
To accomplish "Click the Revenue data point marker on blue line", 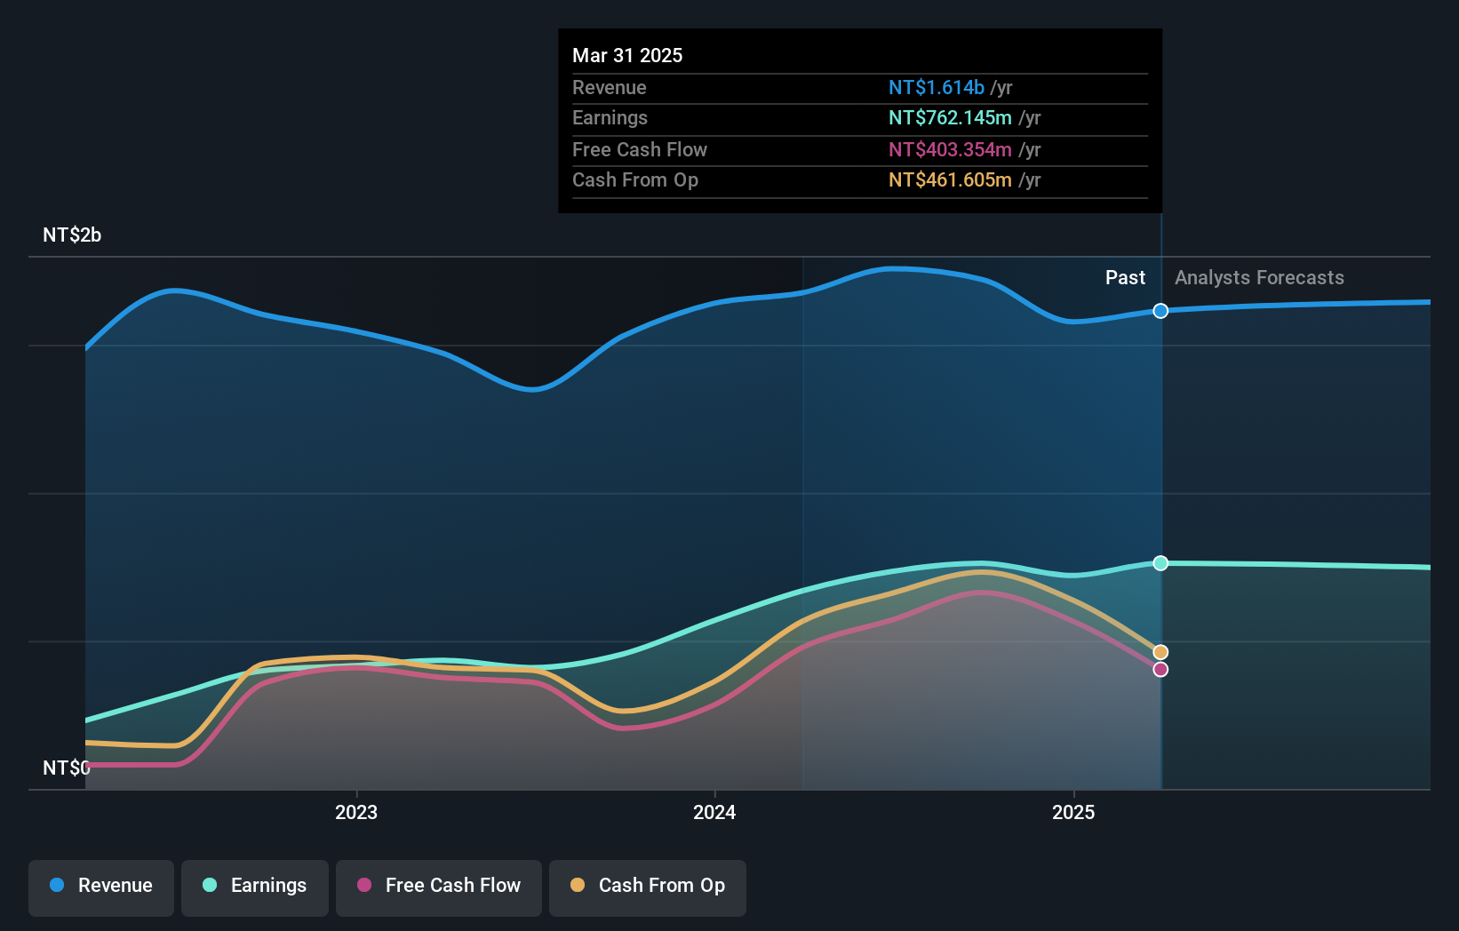I will pos(1160,311).
